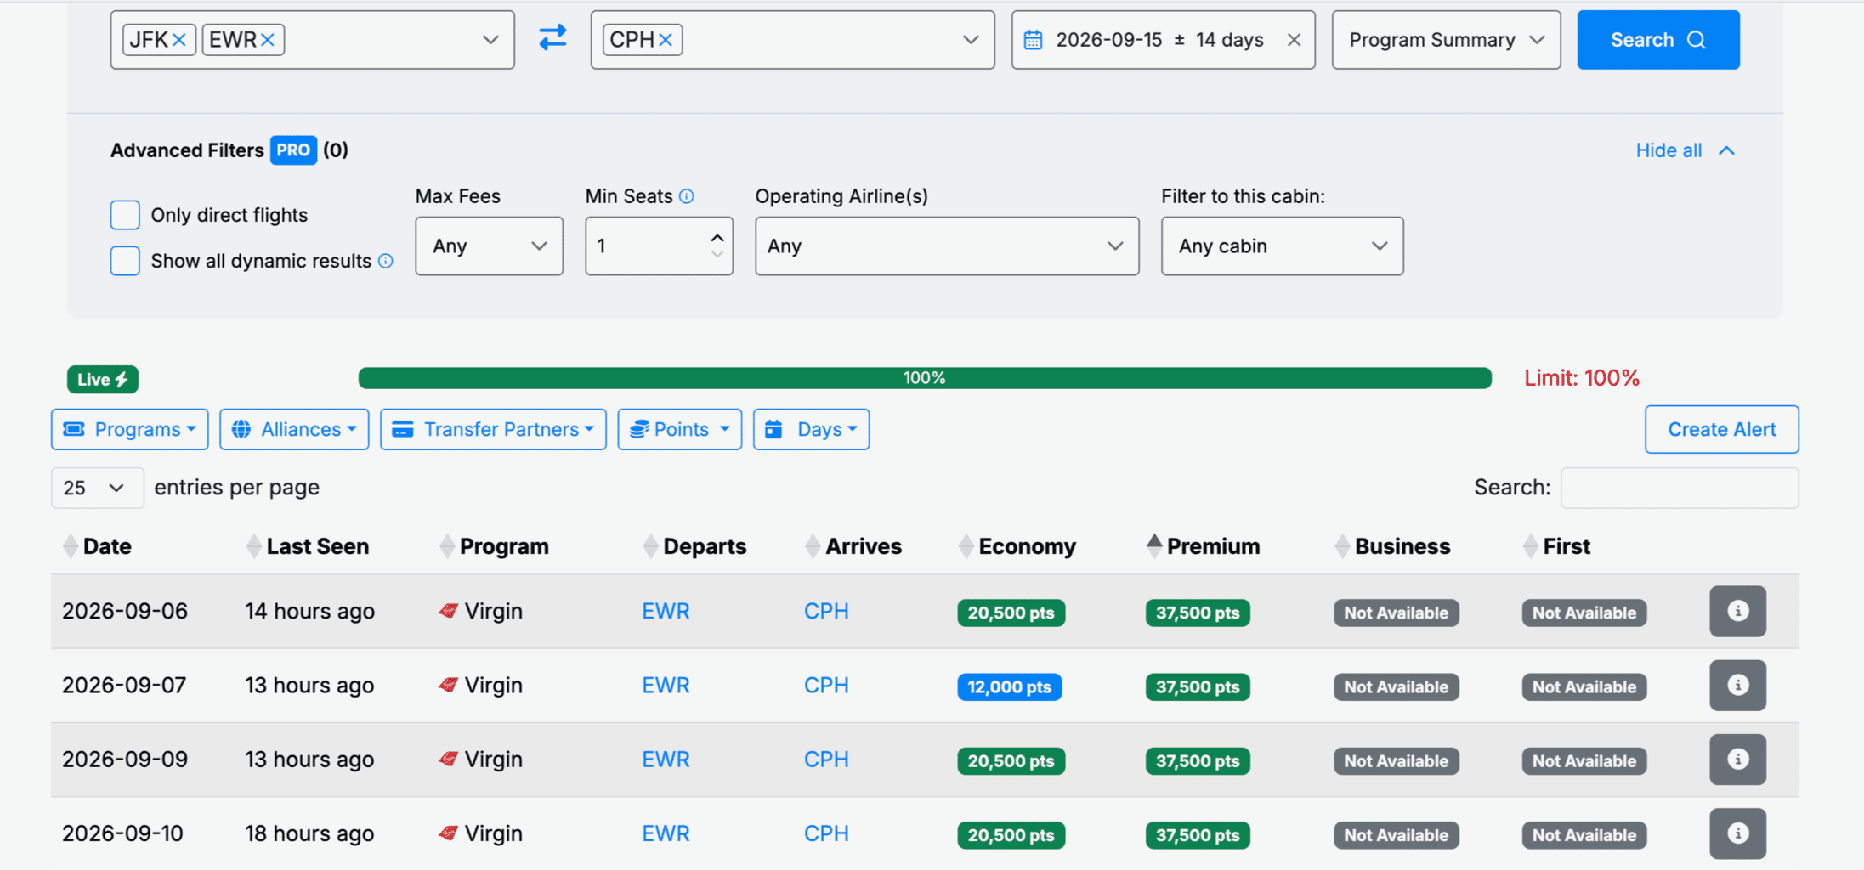1864x870 pixels.
Task: Click CPH arrival link on 2026-09-06 row
Action: (826, 612)
